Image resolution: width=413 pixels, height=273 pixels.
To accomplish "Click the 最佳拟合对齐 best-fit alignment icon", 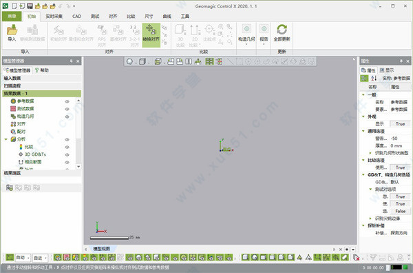I will click(x=81, y=30).
